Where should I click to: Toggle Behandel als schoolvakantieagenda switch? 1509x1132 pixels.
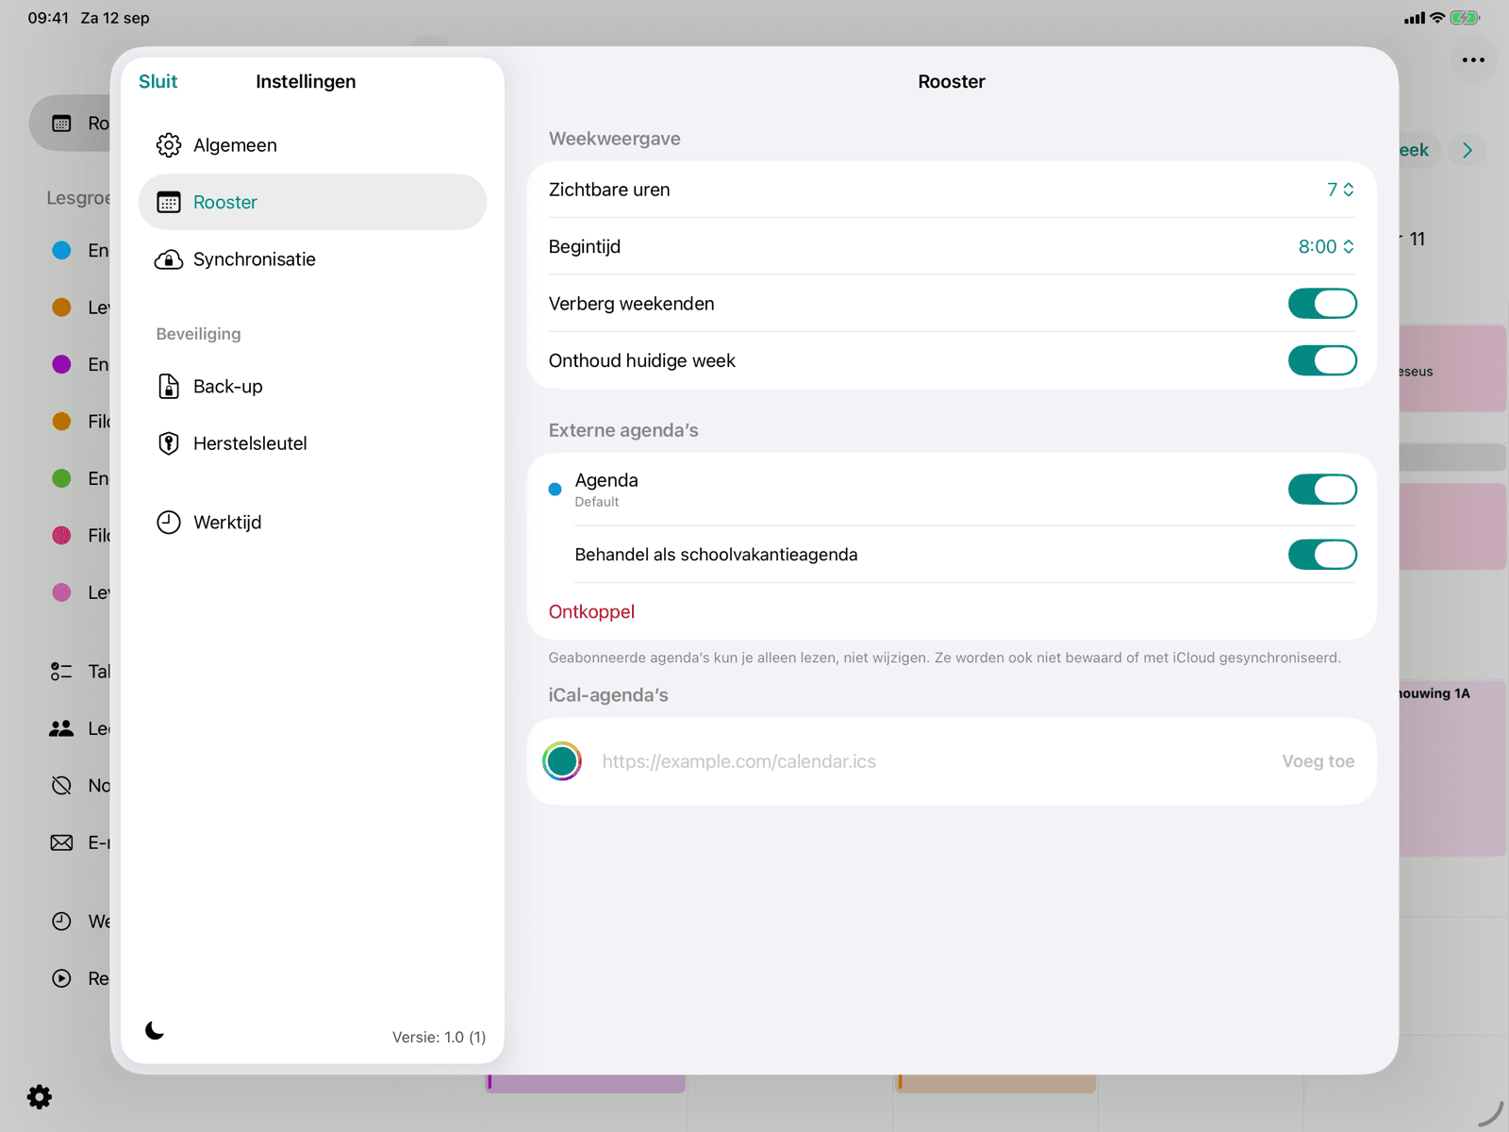(1322, 555)
